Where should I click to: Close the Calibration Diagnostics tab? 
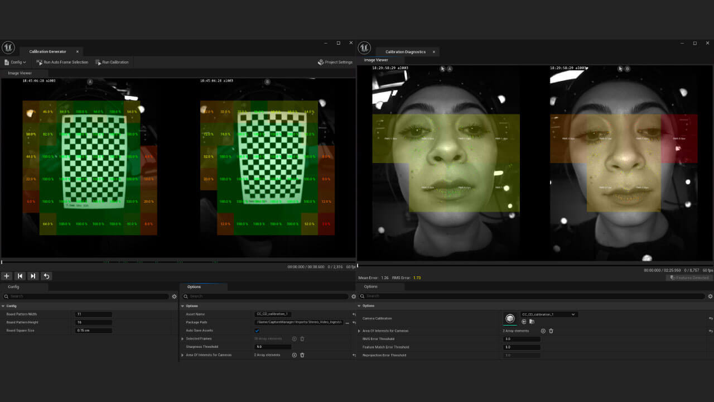pyautogui.click(x=434, y=51)
